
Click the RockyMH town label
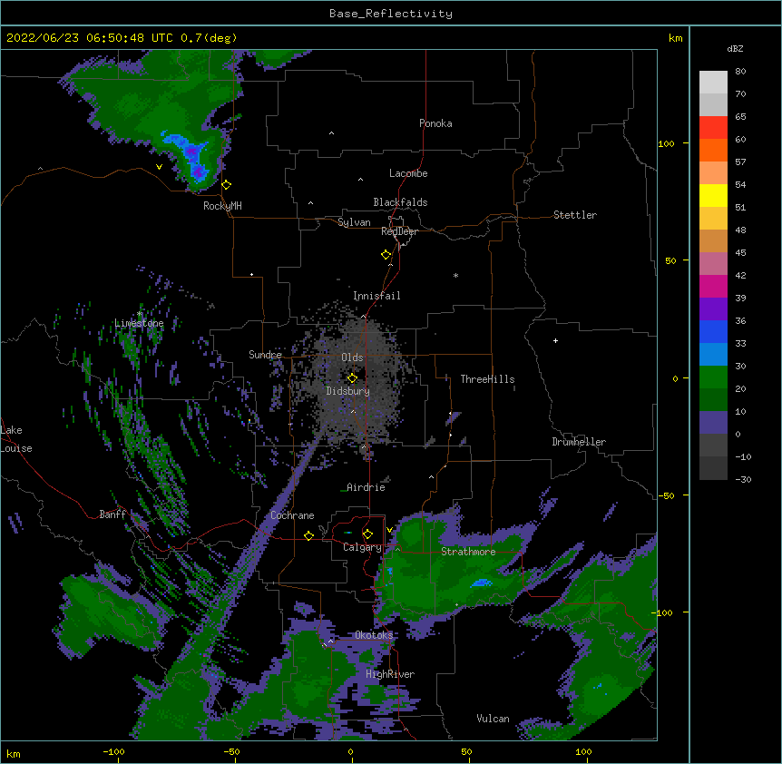click(222, 206)
